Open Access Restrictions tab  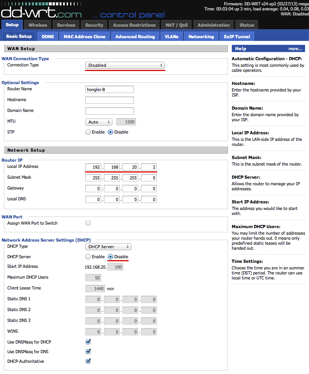tap(134, 25)
